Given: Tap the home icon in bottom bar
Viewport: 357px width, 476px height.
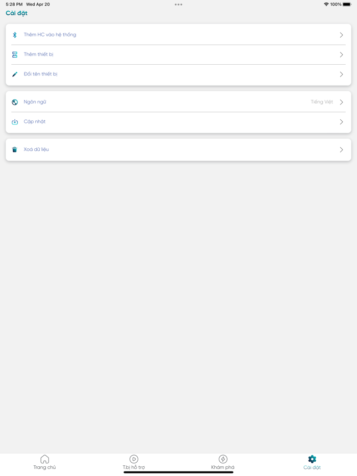Looking at the screenshot, I should tap(45, 459).
